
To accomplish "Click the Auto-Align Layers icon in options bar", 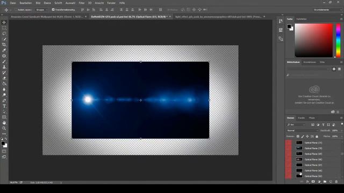I will (x=160, y=10).
